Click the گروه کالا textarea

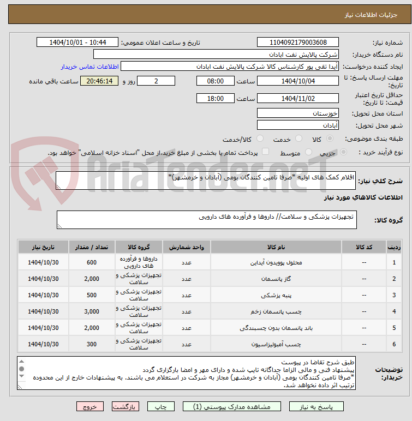click(x=207, y=220)
